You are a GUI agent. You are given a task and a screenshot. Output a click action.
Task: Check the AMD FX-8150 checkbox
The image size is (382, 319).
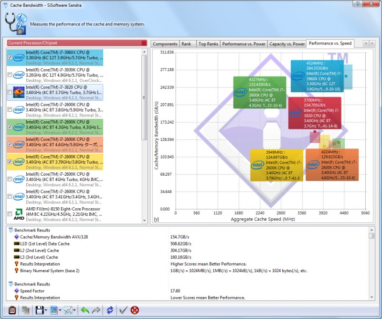click(x=10, y=214)
